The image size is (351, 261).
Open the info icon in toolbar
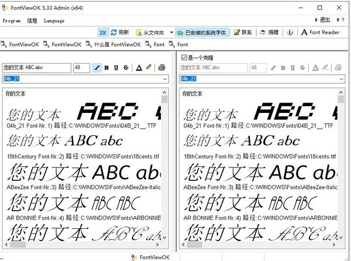click(290, 32)
